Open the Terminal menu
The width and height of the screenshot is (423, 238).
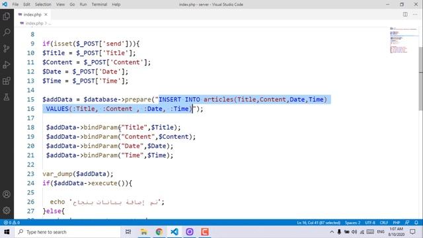[99, 5]
